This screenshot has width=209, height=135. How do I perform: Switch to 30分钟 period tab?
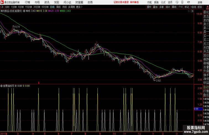37,7
